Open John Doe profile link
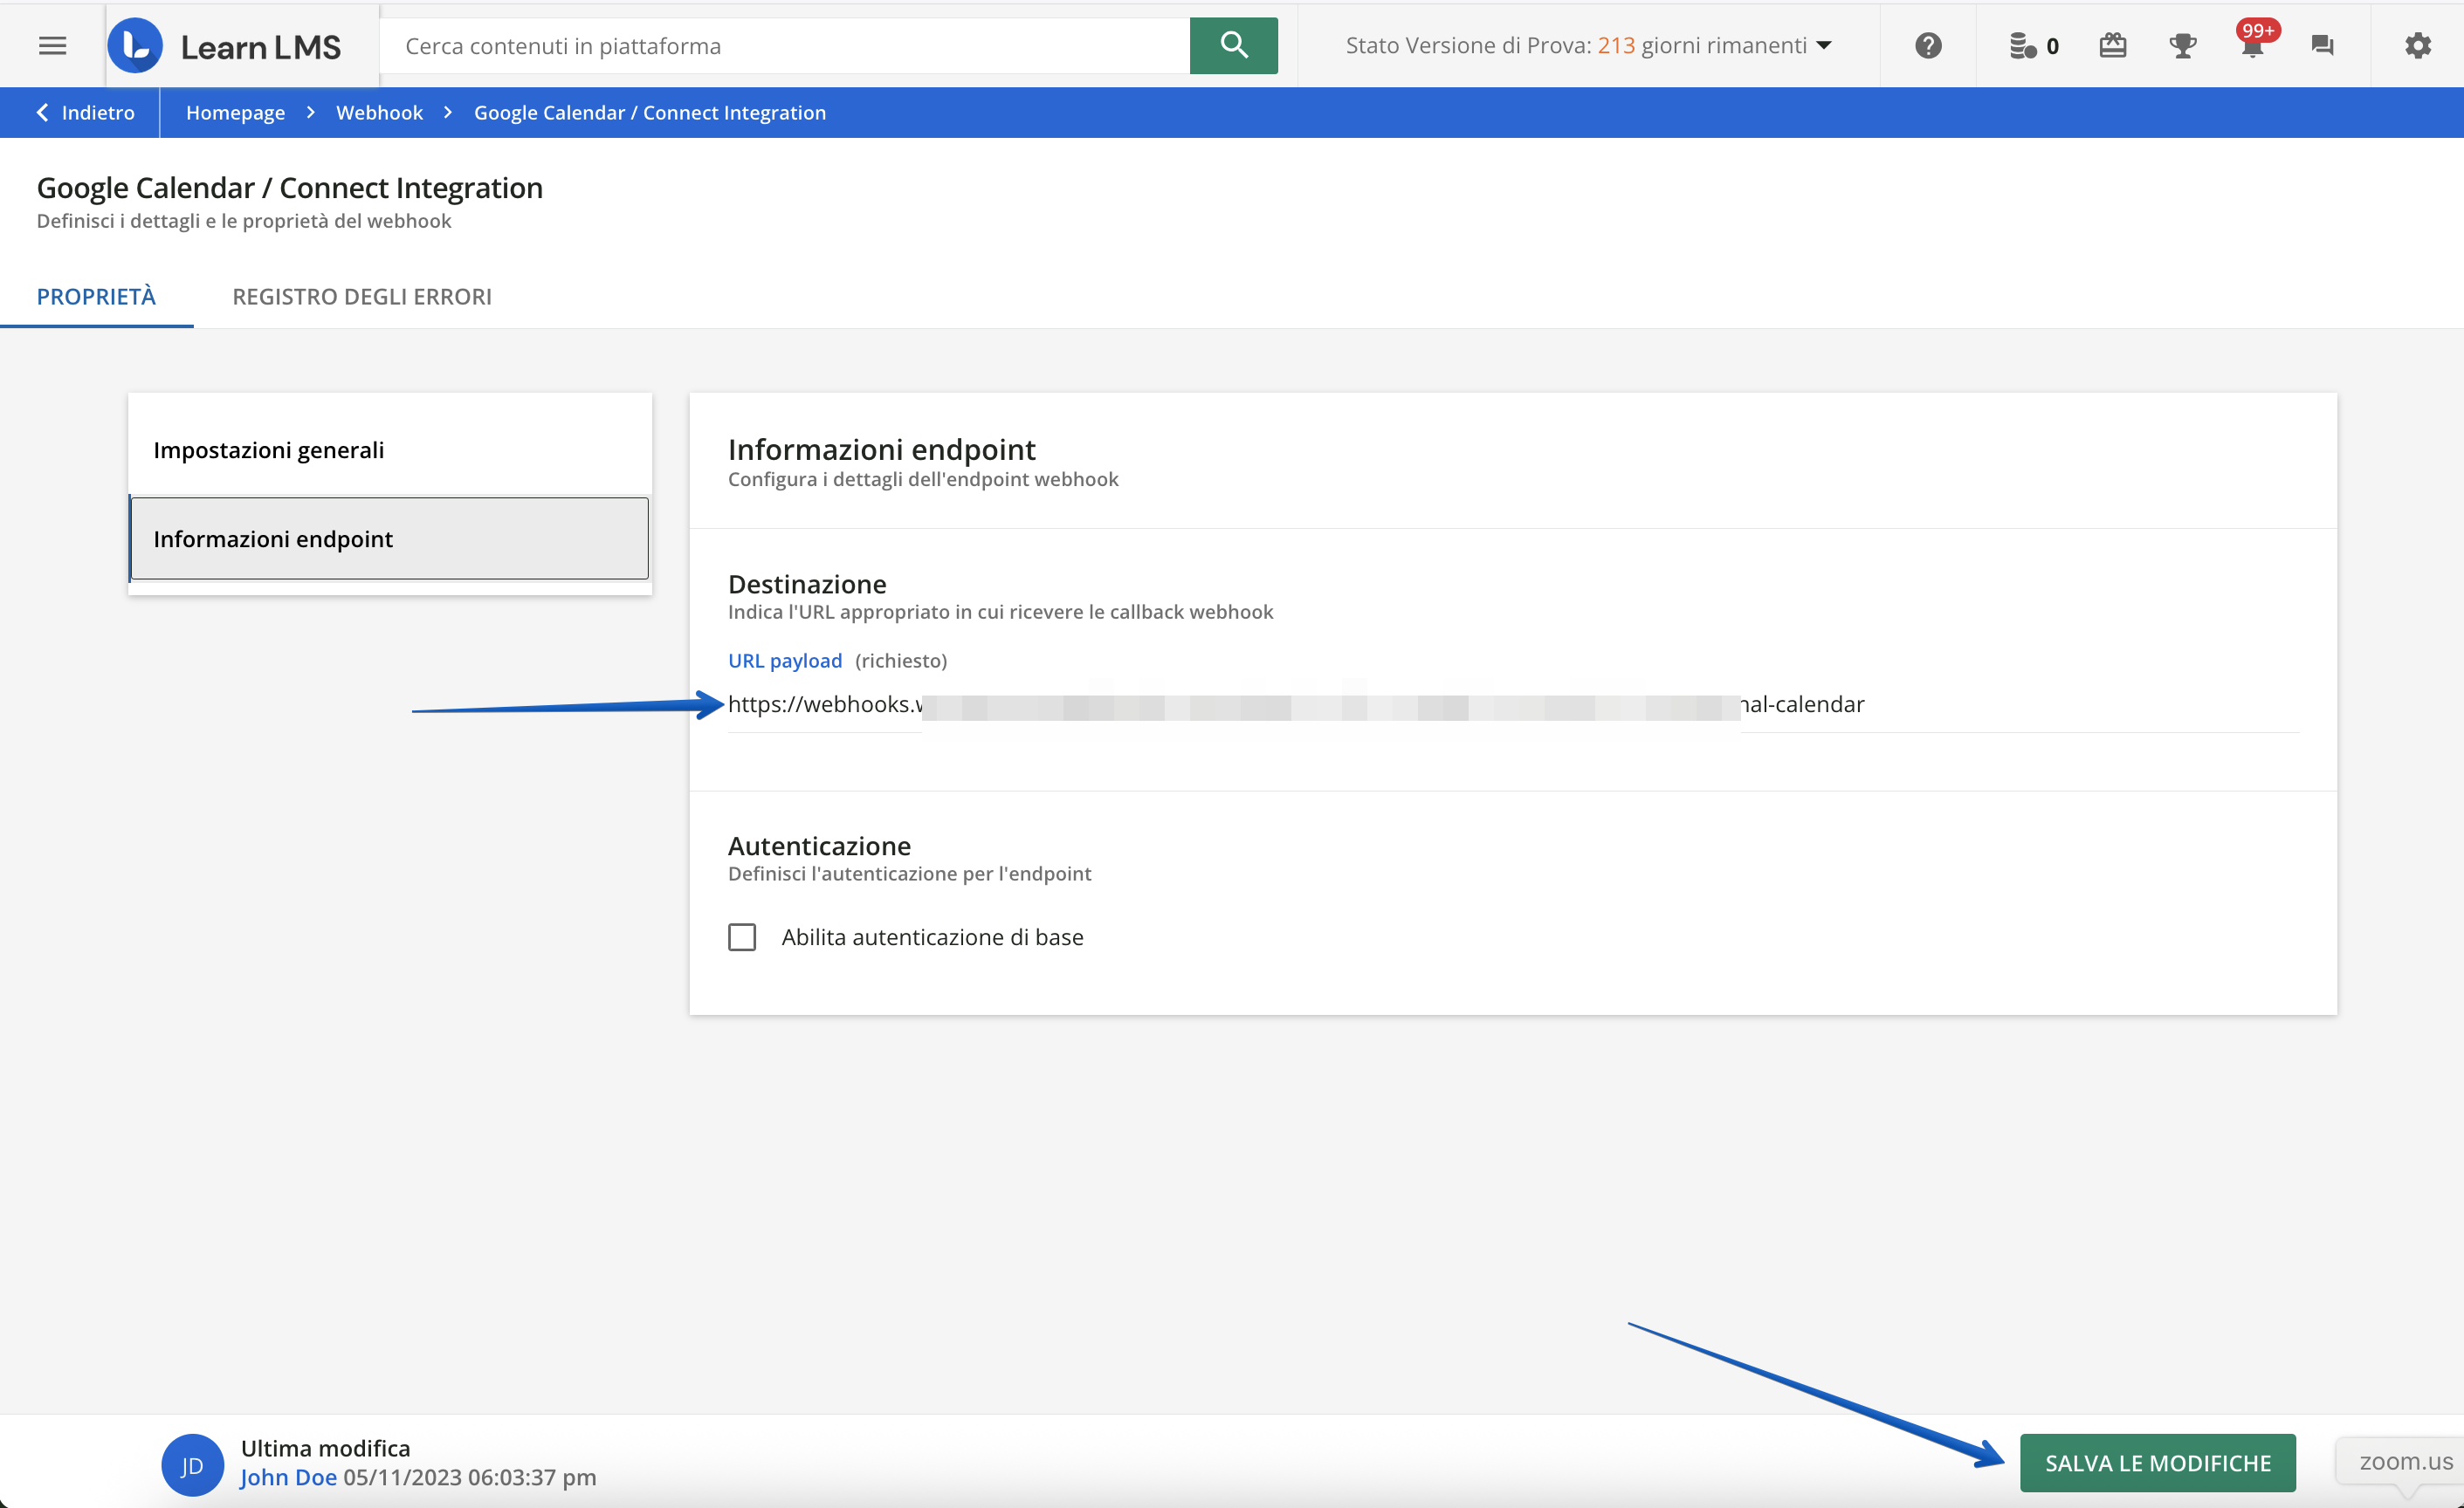The image size is (2464, 1508). click(288, 1477)
